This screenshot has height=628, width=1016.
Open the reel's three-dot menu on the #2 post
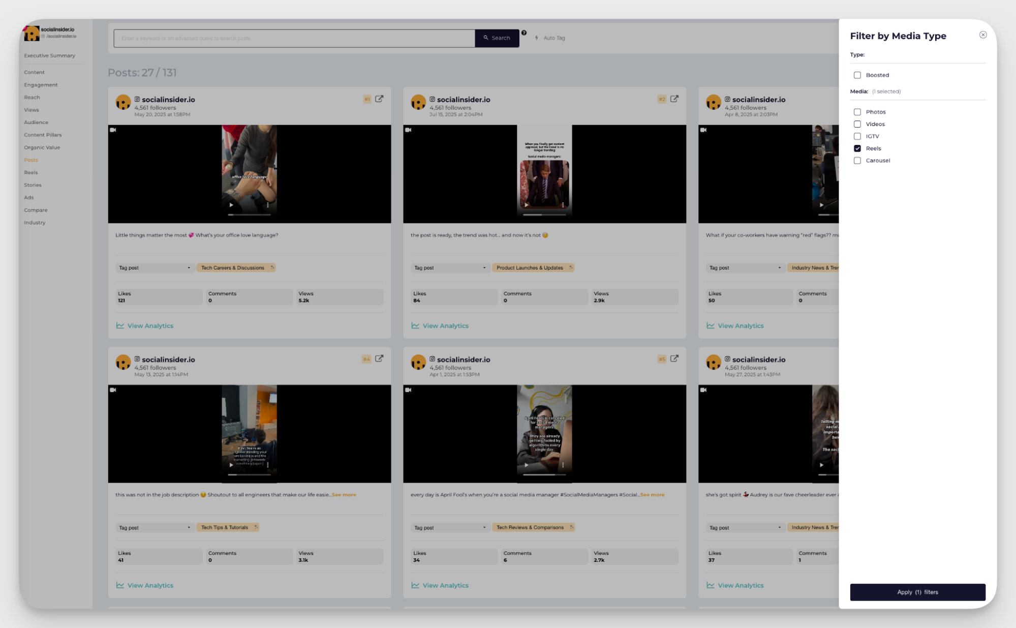coord(563,205)
